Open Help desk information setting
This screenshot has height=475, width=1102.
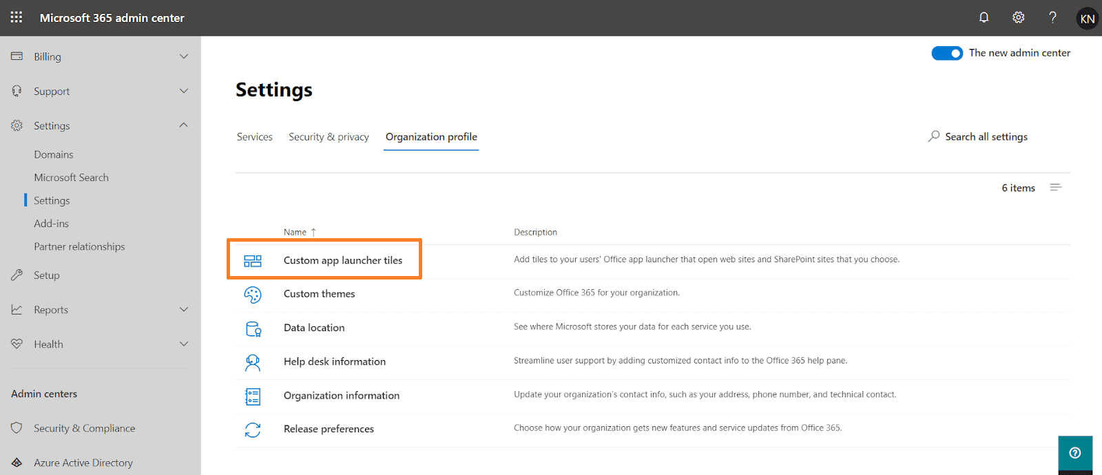click(335, 361)
